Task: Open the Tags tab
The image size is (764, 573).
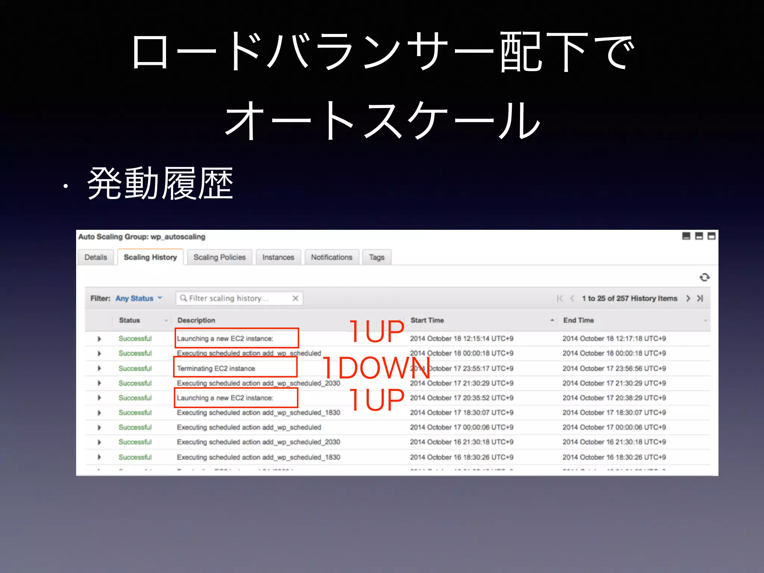Action: pyautogui.click(x=377, y=257)
